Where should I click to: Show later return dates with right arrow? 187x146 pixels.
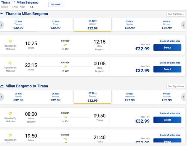pos(183,97)
